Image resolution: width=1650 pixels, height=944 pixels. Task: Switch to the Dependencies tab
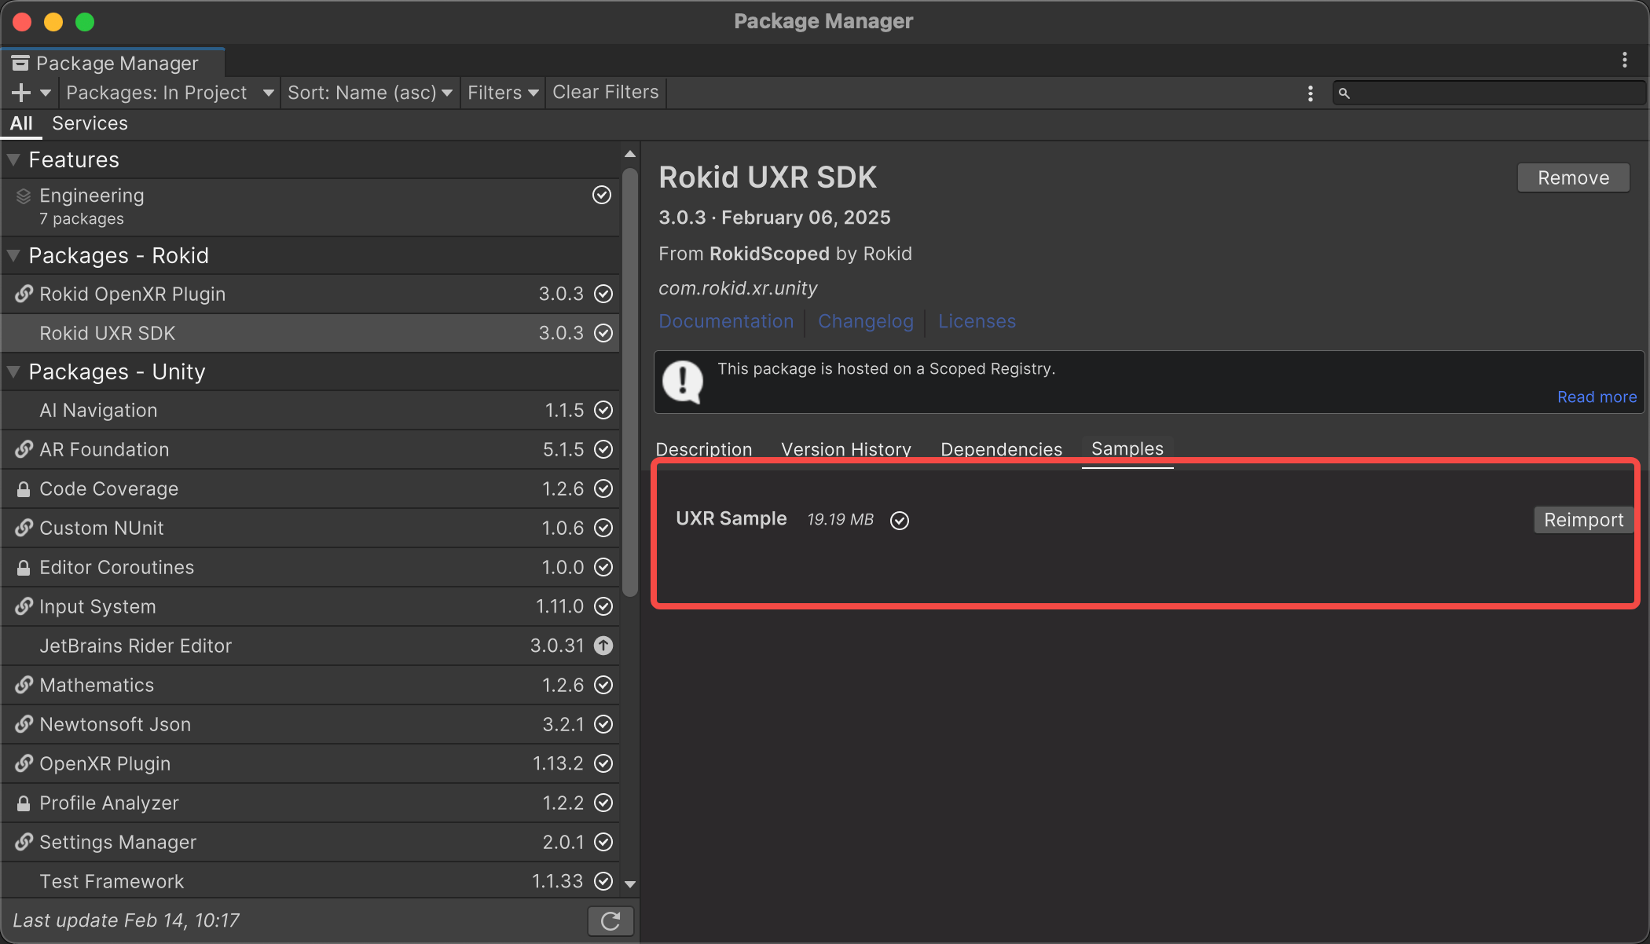coord(1001,449)
